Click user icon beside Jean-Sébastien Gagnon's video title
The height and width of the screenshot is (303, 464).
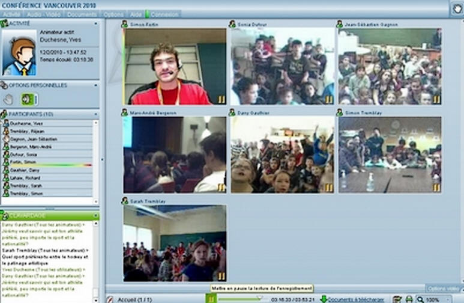[x=339, y=24]
